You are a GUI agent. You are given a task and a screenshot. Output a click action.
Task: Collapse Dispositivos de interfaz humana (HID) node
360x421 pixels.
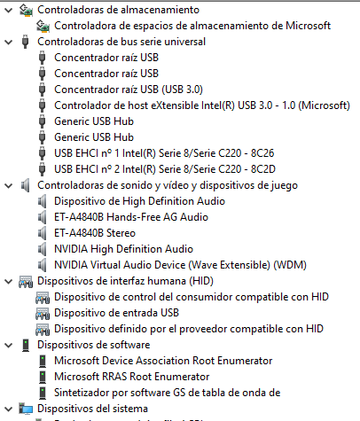point(9,282)
